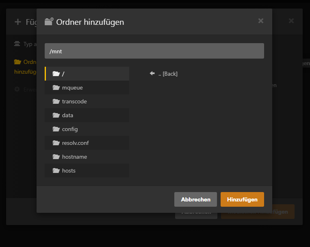This screenshot has width=310, height=247.
Task: Click add-folder icon in dialog title
Action: (49, 22)
